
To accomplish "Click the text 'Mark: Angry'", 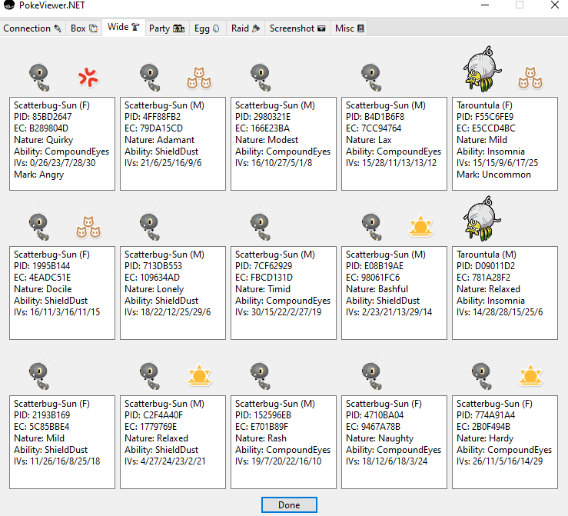I will (x=38, y=175).
